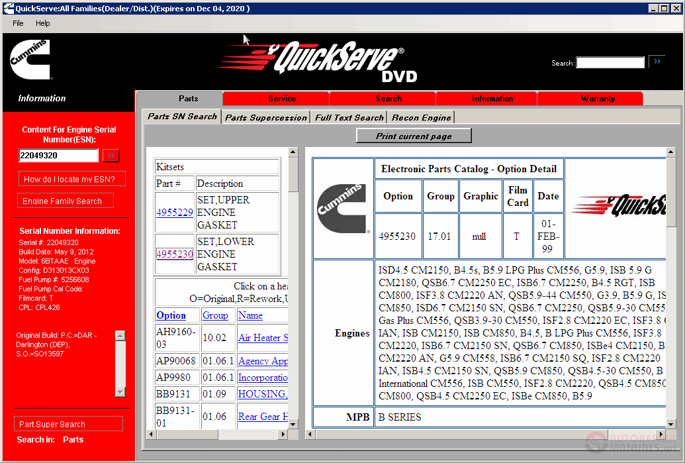This screenshot has height=463, width=685.
Task: Click the Print current page button
Action: pyautogui.click(x=414, y=136)
